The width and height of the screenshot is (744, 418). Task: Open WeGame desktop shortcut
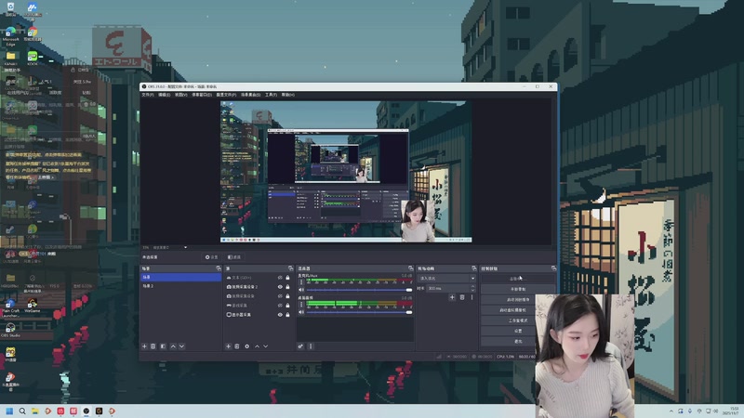click(x=33, y=306)
